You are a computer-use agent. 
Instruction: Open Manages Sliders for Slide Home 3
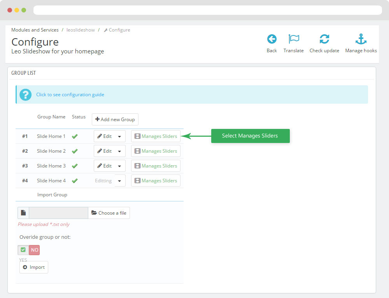tap(156, 166)
